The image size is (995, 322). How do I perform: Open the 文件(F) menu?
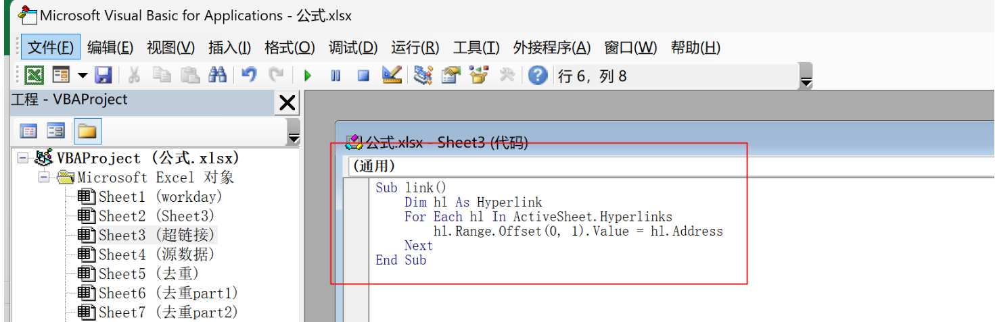click(x=51, y=47)
